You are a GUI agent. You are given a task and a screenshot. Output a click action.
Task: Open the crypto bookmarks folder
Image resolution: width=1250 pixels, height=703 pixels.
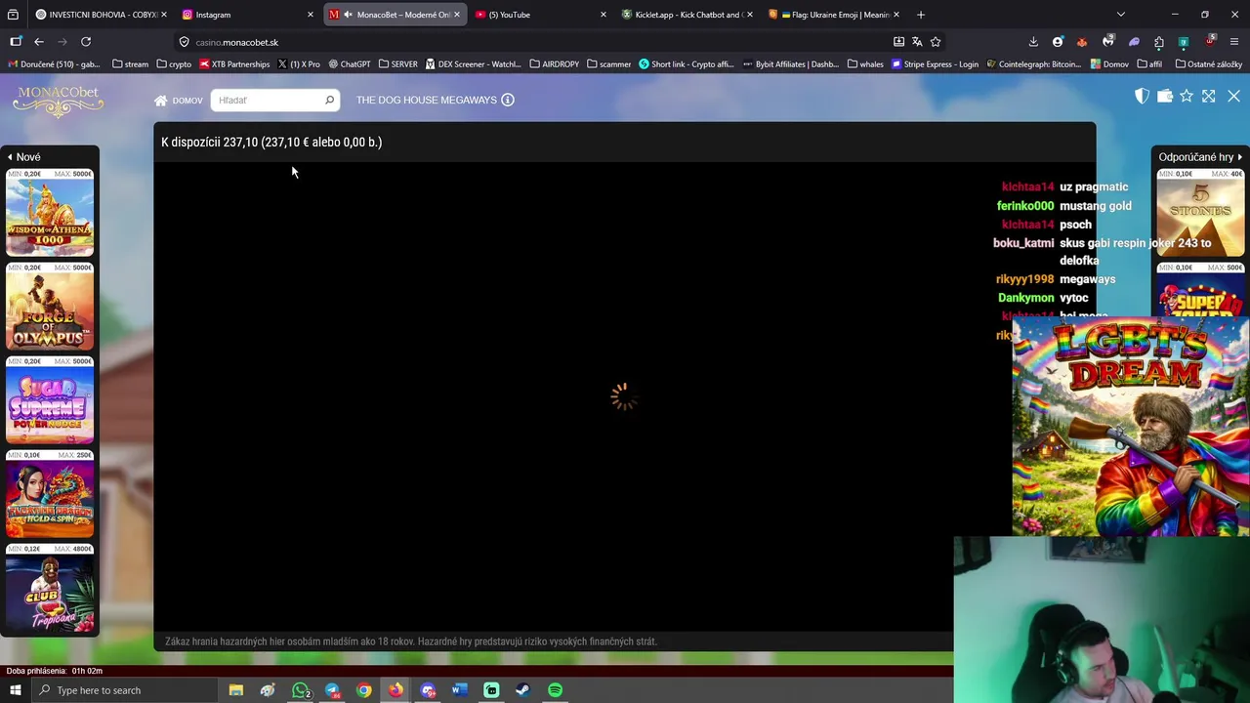[x=174, y=64]
